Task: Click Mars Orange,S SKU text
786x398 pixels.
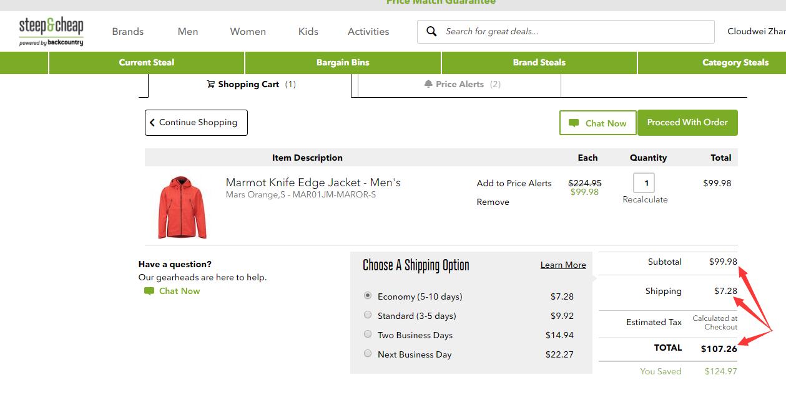Action: pos(301,194)
